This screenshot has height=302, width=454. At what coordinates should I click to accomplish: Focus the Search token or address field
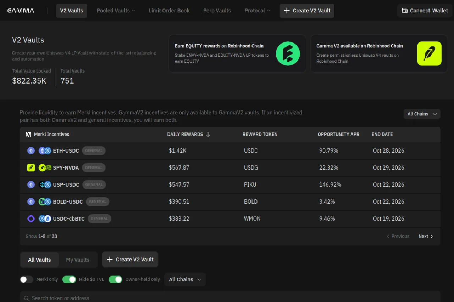coord(230,298)
